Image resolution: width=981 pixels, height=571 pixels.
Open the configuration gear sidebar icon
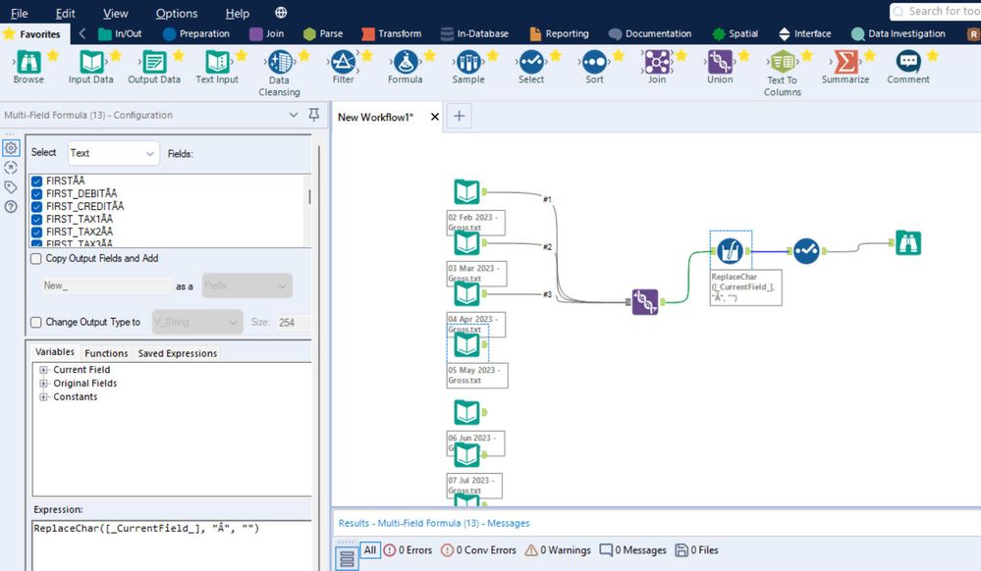pyautogui.click(x=11, y=148)
